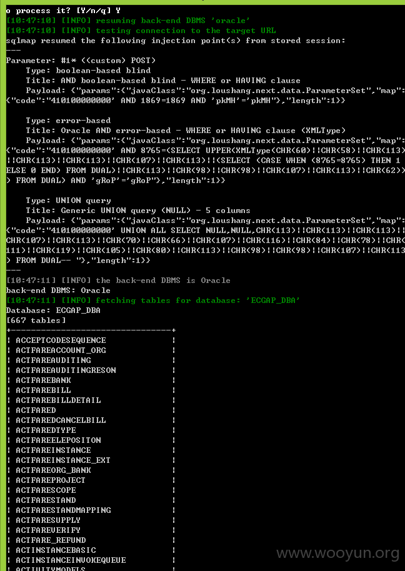This screenshot has height=571, width=405.
Task: Click the 'Type: error-based' line
Action: [x=68, y=121]
